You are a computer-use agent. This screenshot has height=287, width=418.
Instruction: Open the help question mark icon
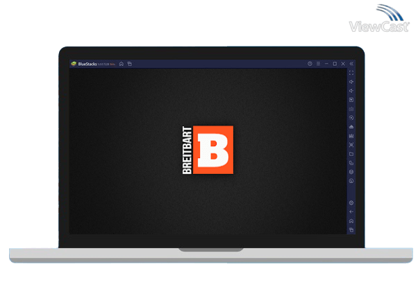310,64
